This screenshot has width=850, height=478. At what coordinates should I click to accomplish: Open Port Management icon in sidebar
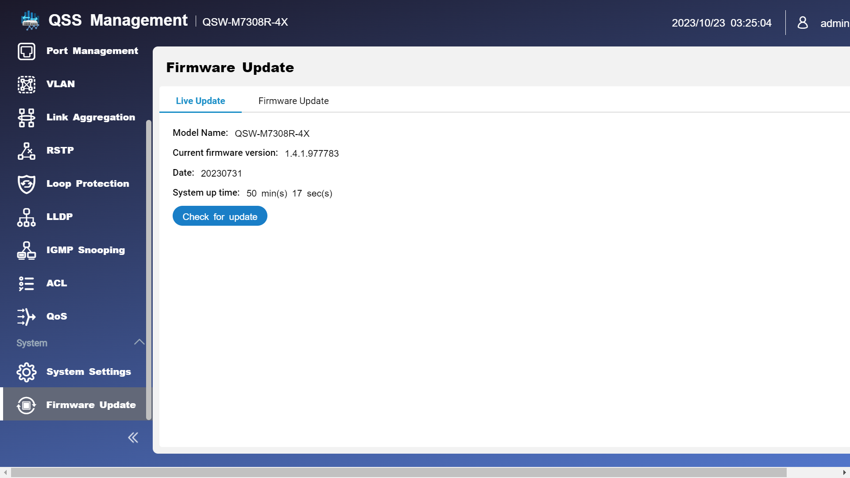pos(26,51)
